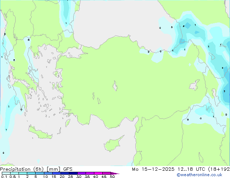Open the weatheronline.co.uk copyright link
The image size is (230, 178).
200,175
